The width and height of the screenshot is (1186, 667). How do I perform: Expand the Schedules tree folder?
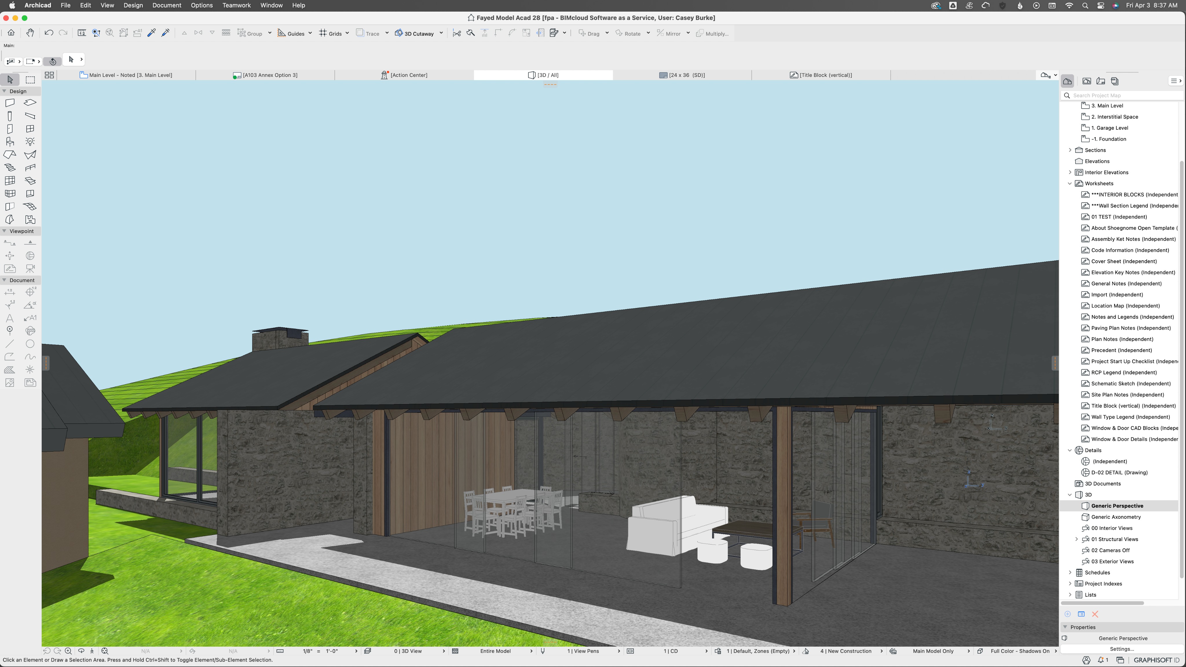[1070, 573]
